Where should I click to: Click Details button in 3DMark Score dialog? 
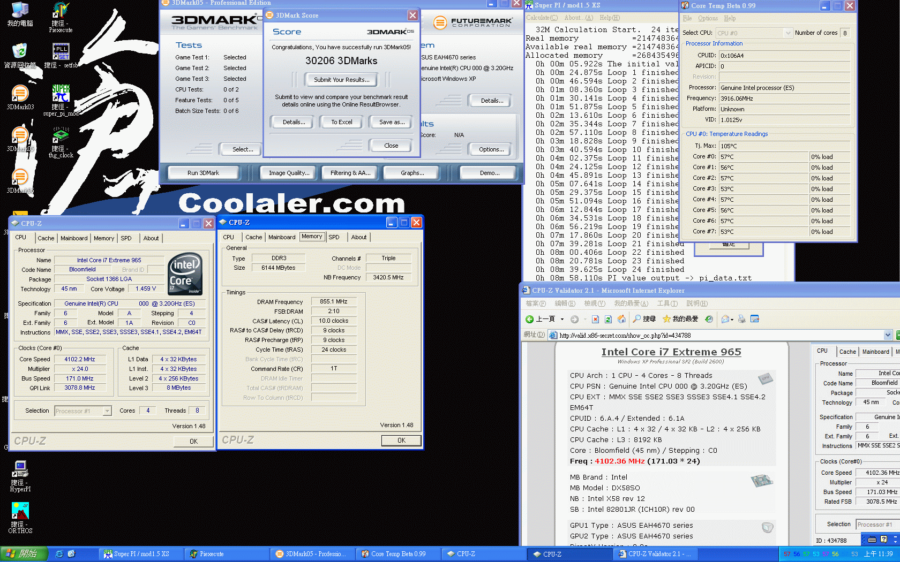294,122
